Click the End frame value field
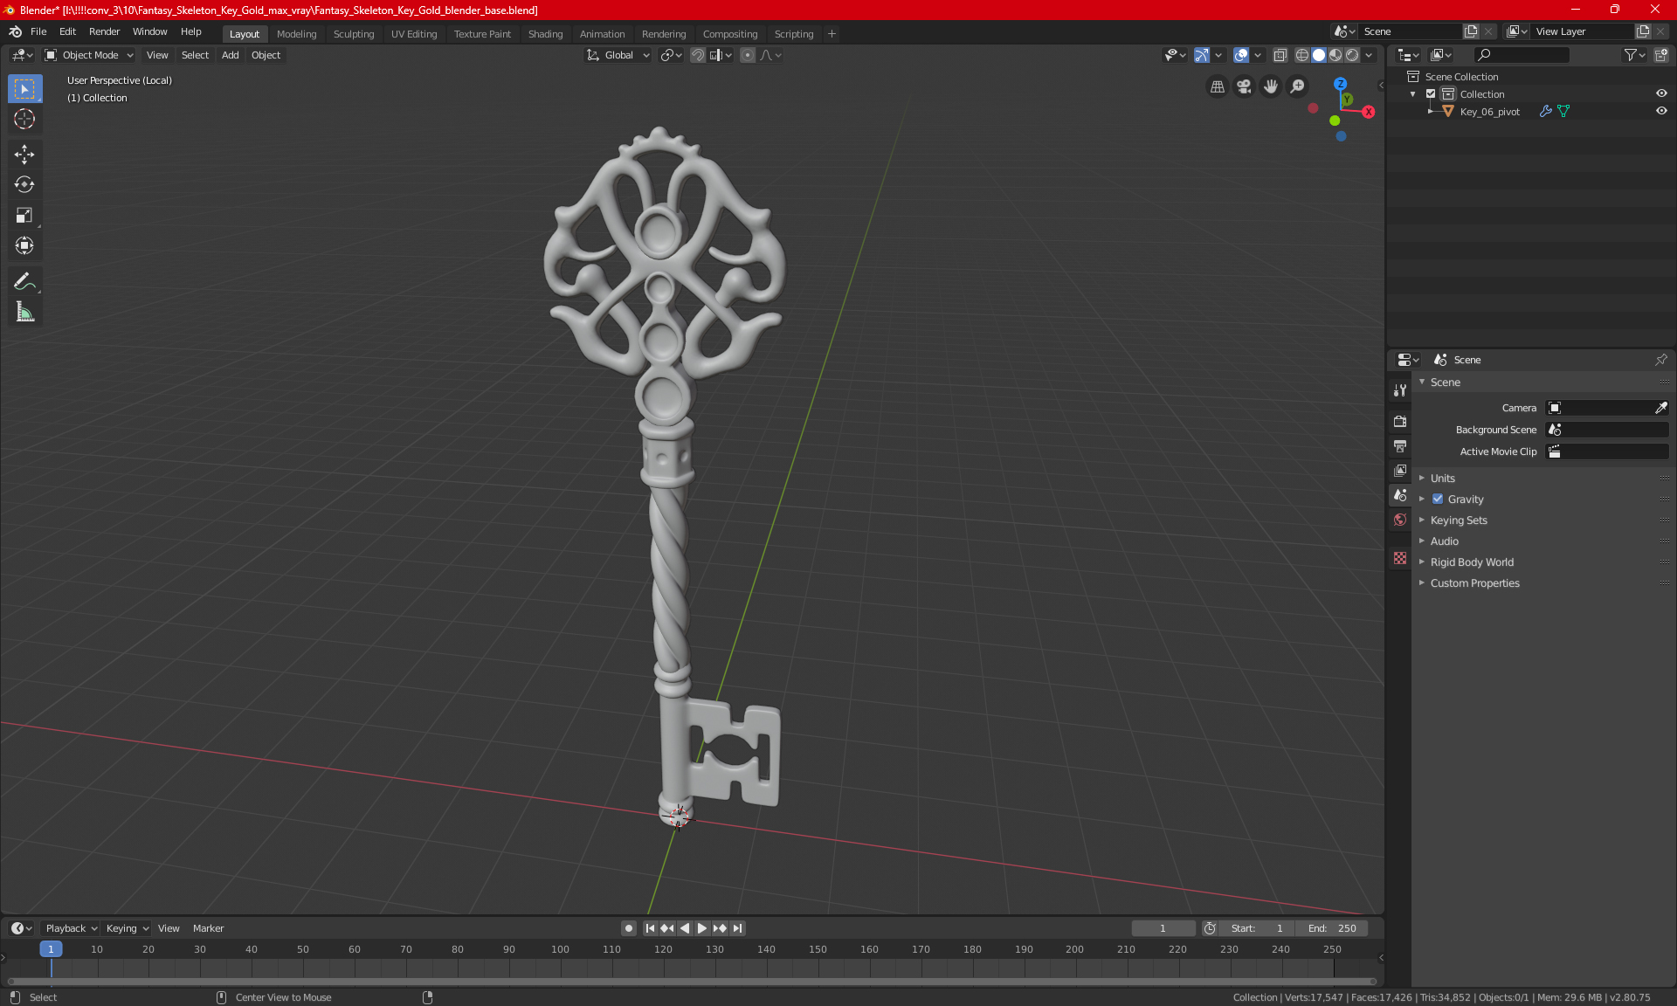This screenshot has height=1006, width=1677. tap(1332, 928)
